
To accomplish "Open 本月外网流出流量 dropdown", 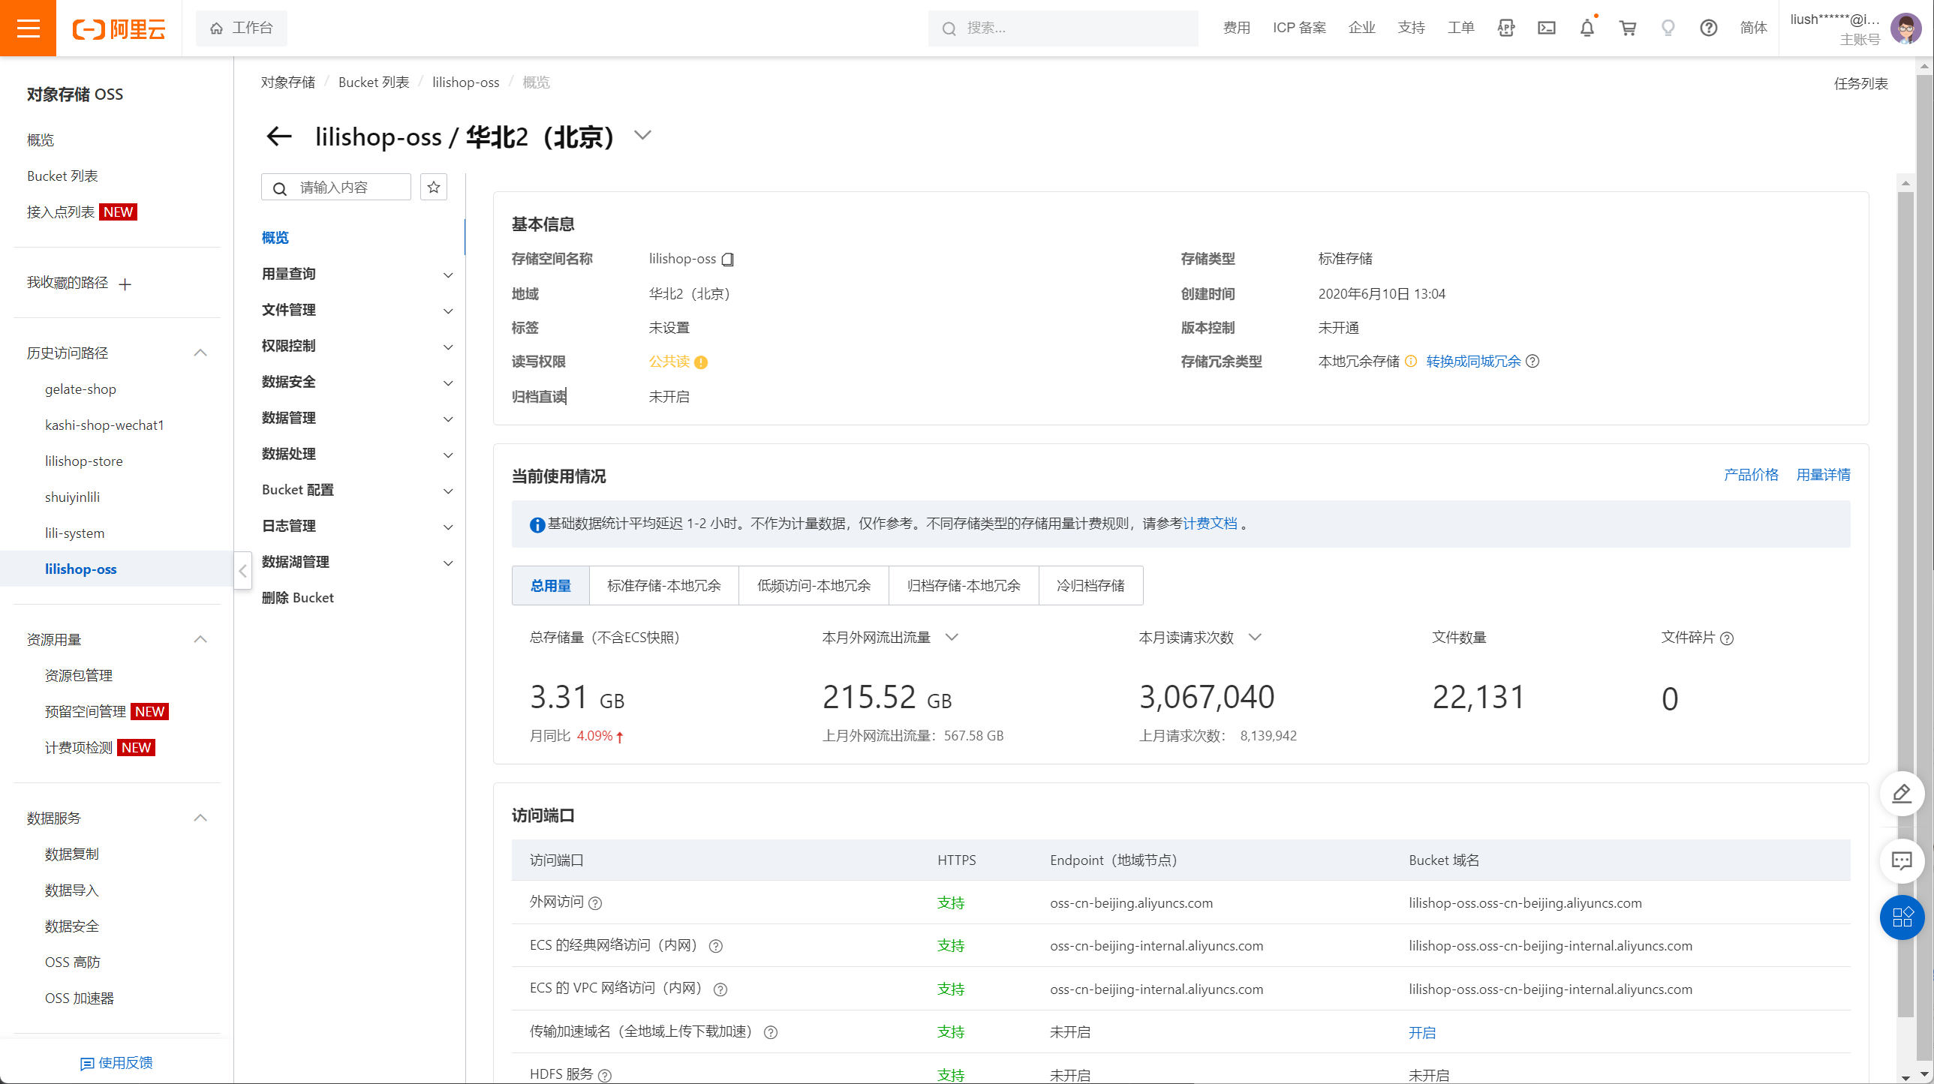I will (952, 637).
